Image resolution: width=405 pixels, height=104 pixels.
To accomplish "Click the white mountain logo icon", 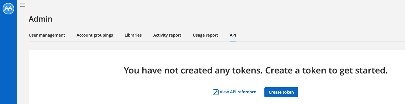I will tap(8, 8).
